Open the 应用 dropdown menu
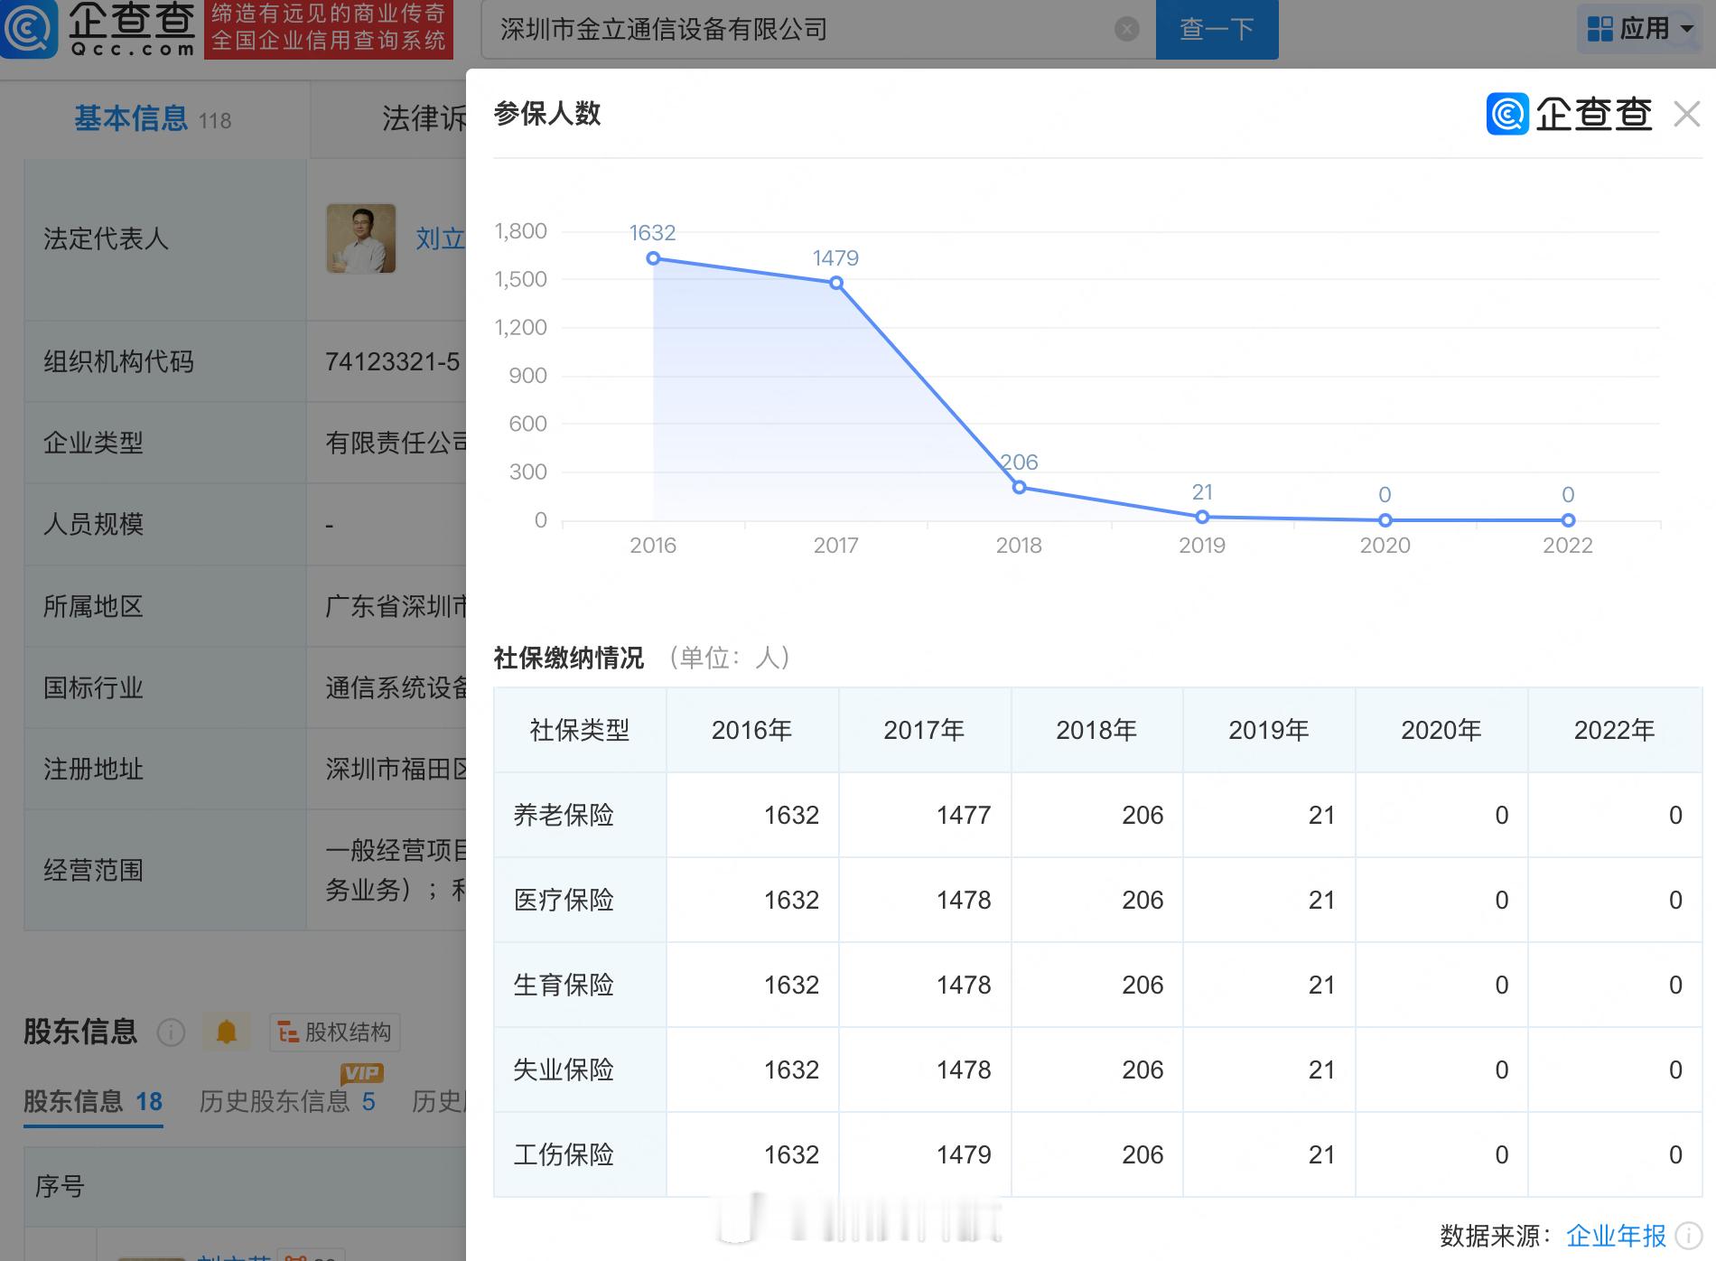1716x1261 pixels. pyautogui.click(x=1640, y=29)
